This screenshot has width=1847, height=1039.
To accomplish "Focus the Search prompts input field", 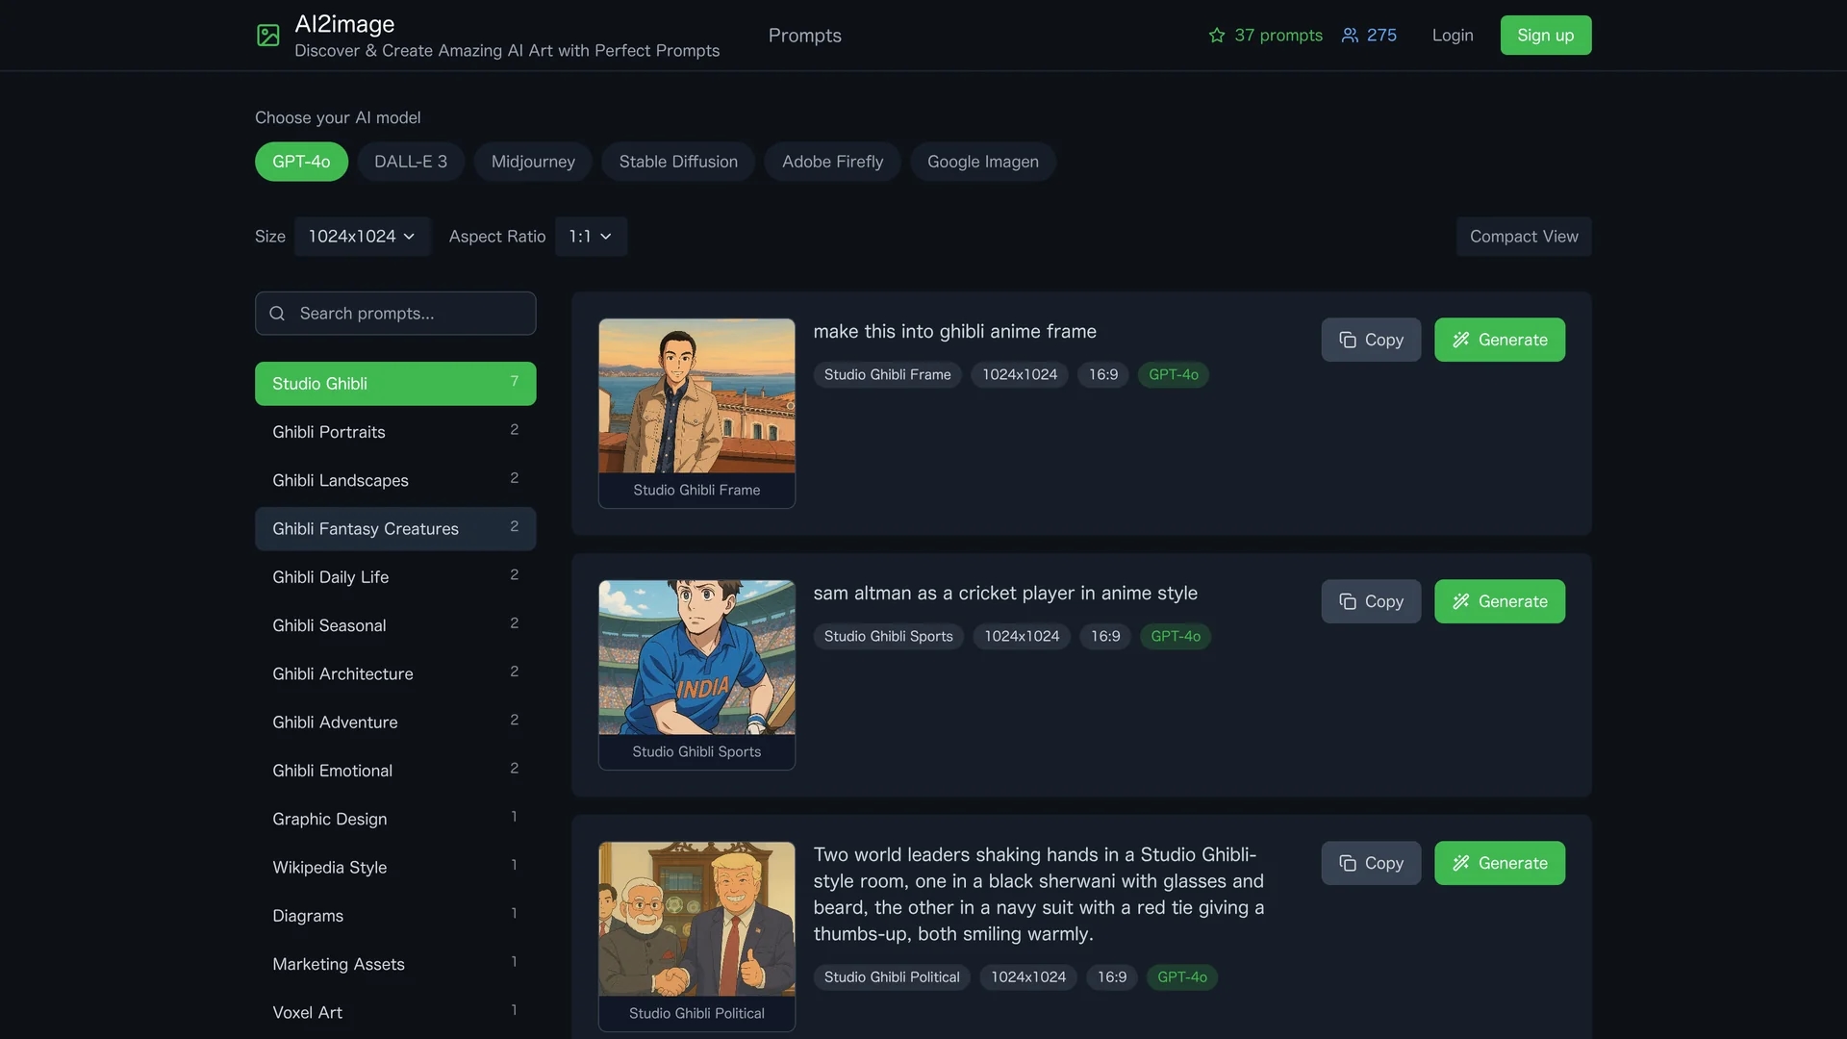I will pos(395,314).
